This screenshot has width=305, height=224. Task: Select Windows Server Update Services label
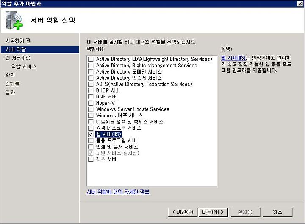coord(133,109)
